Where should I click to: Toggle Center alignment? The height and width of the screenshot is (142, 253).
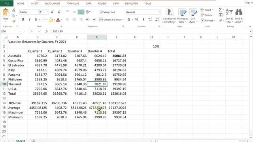(74, 19)
